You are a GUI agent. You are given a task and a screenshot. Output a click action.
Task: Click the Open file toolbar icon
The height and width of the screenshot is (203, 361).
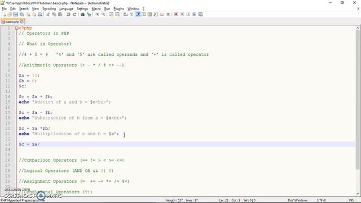(x=10, y=14)
